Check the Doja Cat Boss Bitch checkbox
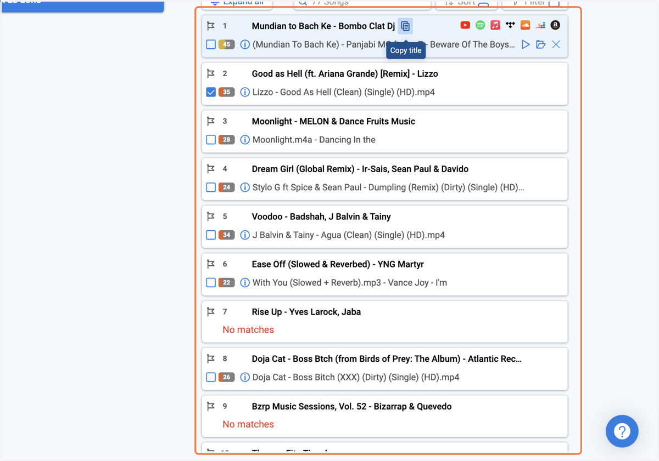Screen dimensions: 659x461 click(211, 377)
